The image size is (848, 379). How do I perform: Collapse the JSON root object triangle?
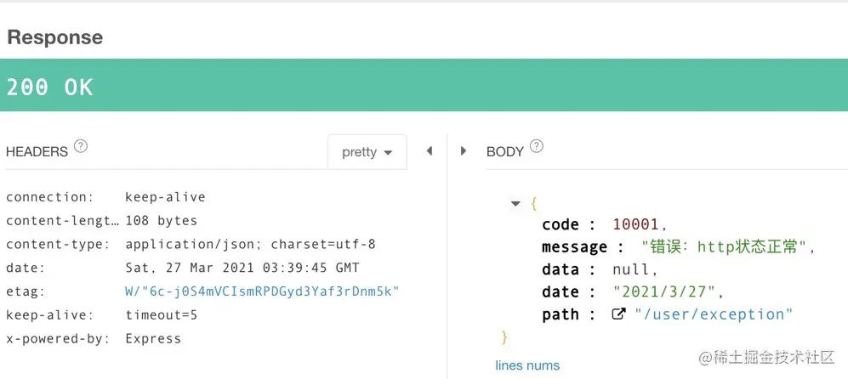pyautogui.click(x=515, y=204)
